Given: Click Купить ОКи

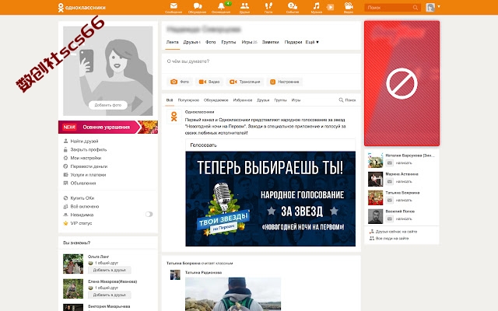Looking at the screenshot, I should tap(79, 198).
